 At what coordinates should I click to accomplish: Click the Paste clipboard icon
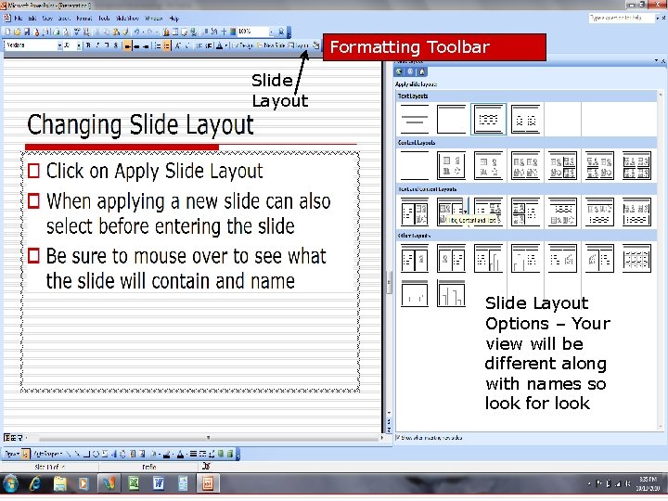116,32
